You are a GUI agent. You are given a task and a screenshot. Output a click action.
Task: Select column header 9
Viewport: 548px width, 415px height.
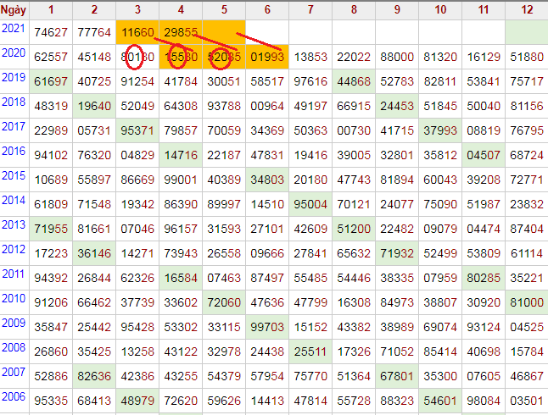pyautogui.click(x=397, y=9)
